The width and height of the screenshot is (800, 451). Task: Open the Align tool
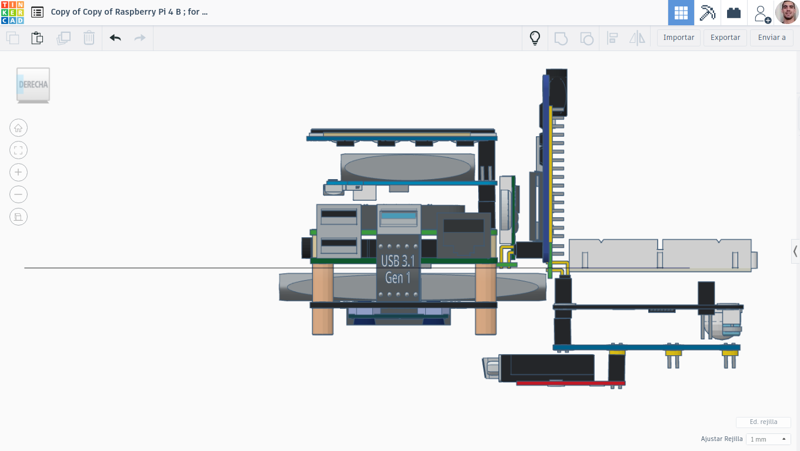(612, 38)
